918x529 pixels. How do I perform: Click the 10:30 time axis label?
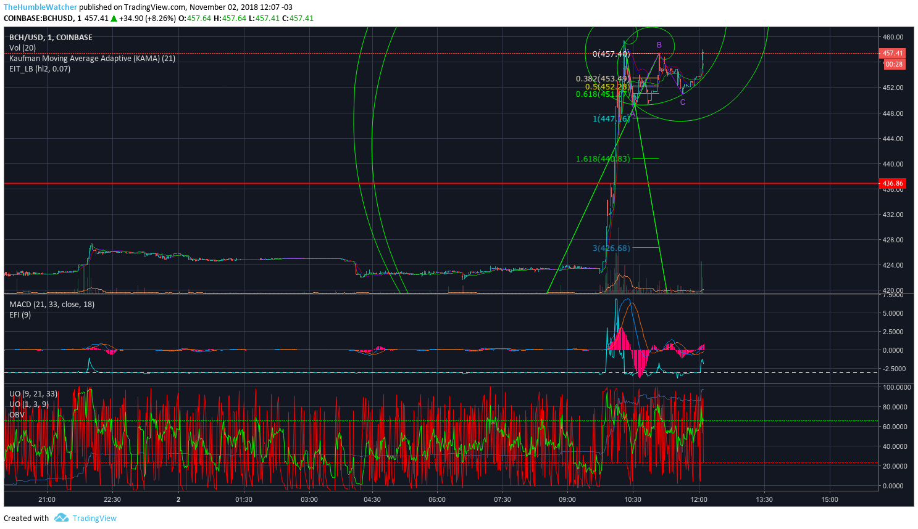[633, 499]
